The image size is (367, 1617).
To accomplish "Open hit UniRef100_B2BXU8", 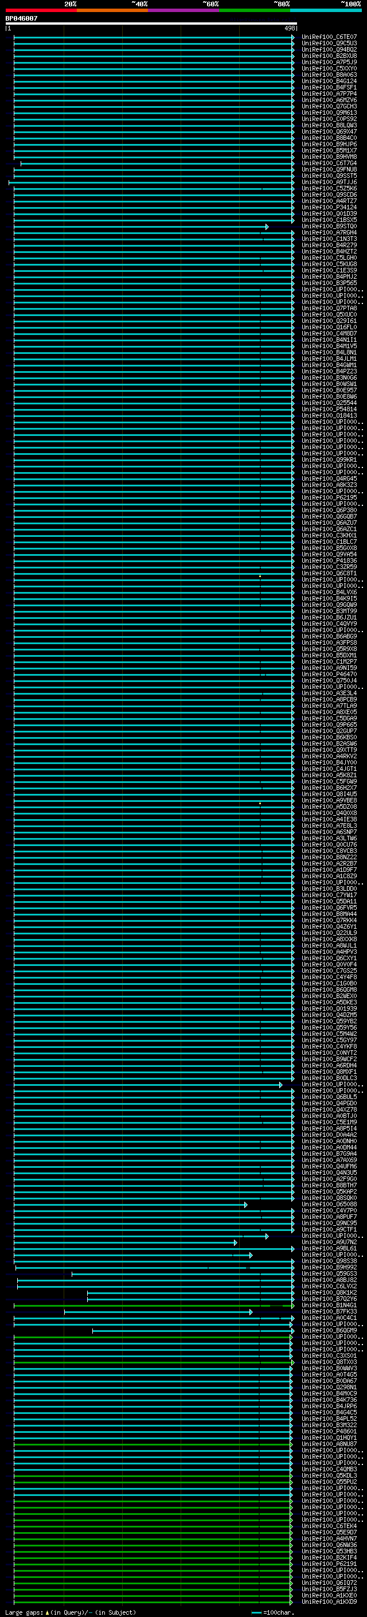I will coord(329,56).
